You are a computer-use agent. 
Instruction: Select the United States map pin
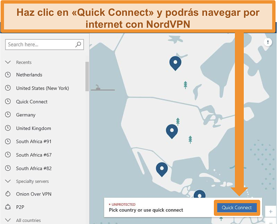click(172, 131)
